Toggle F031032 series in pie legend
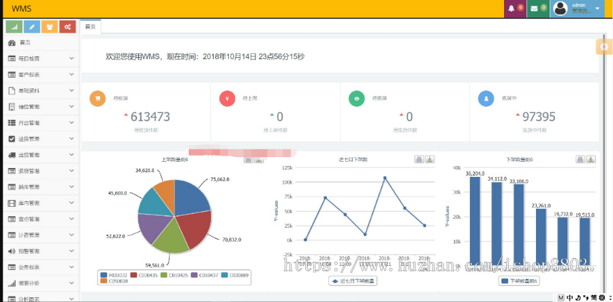 (112, 275)
